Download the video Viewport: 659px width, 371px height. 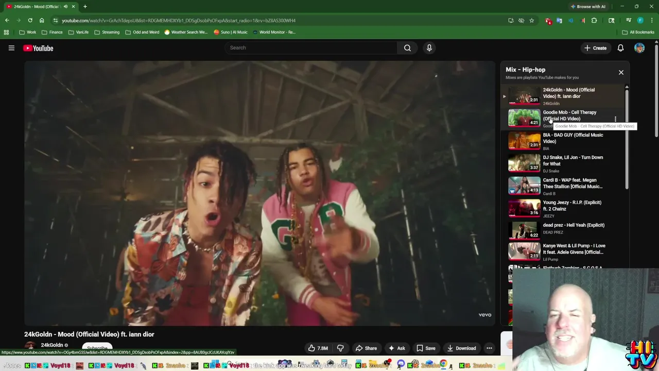(x=461, y=348)
